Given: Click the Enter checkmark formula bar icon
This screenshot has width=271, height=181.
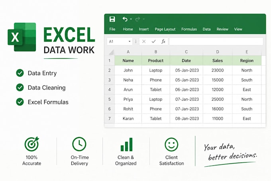Looking at the screenshot, I should 153,42.
